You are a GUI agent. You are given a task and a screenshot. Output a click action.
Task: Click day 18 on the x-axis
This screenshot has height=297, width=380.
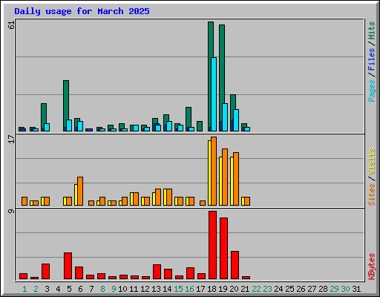click(x=212, y=289)
